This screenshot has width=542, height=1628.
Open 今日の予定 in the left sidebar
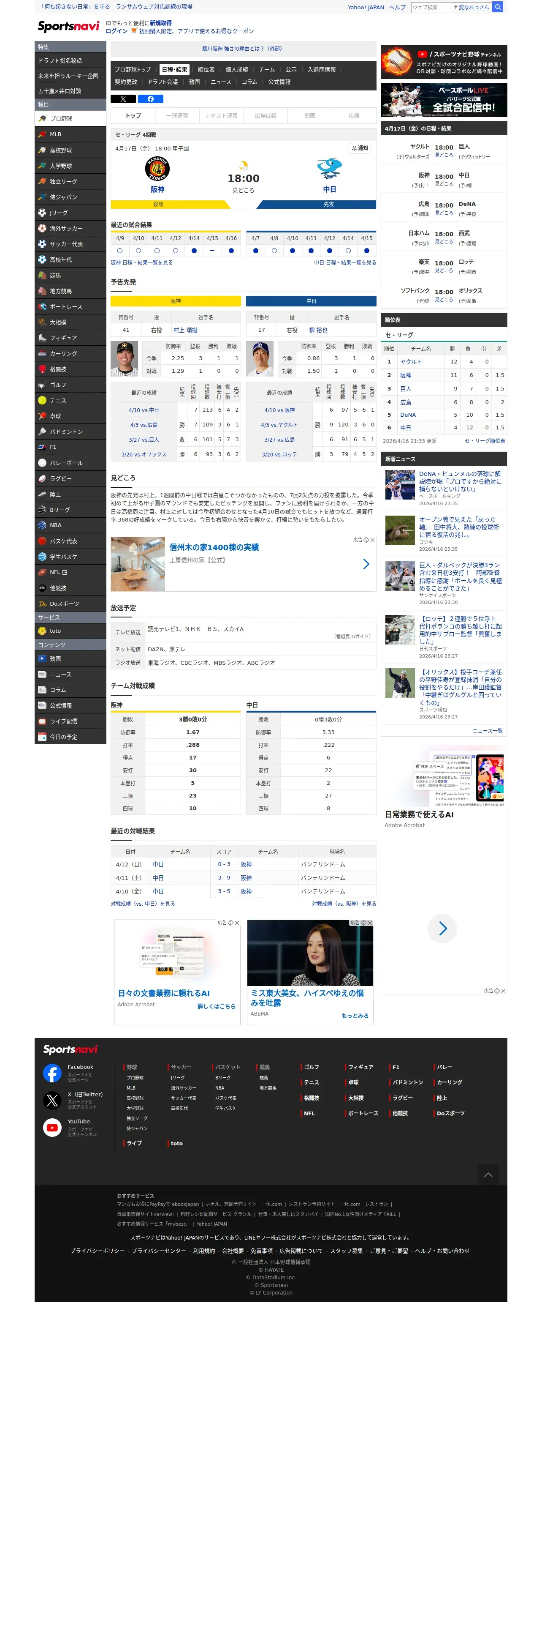(x=70, y=737)
